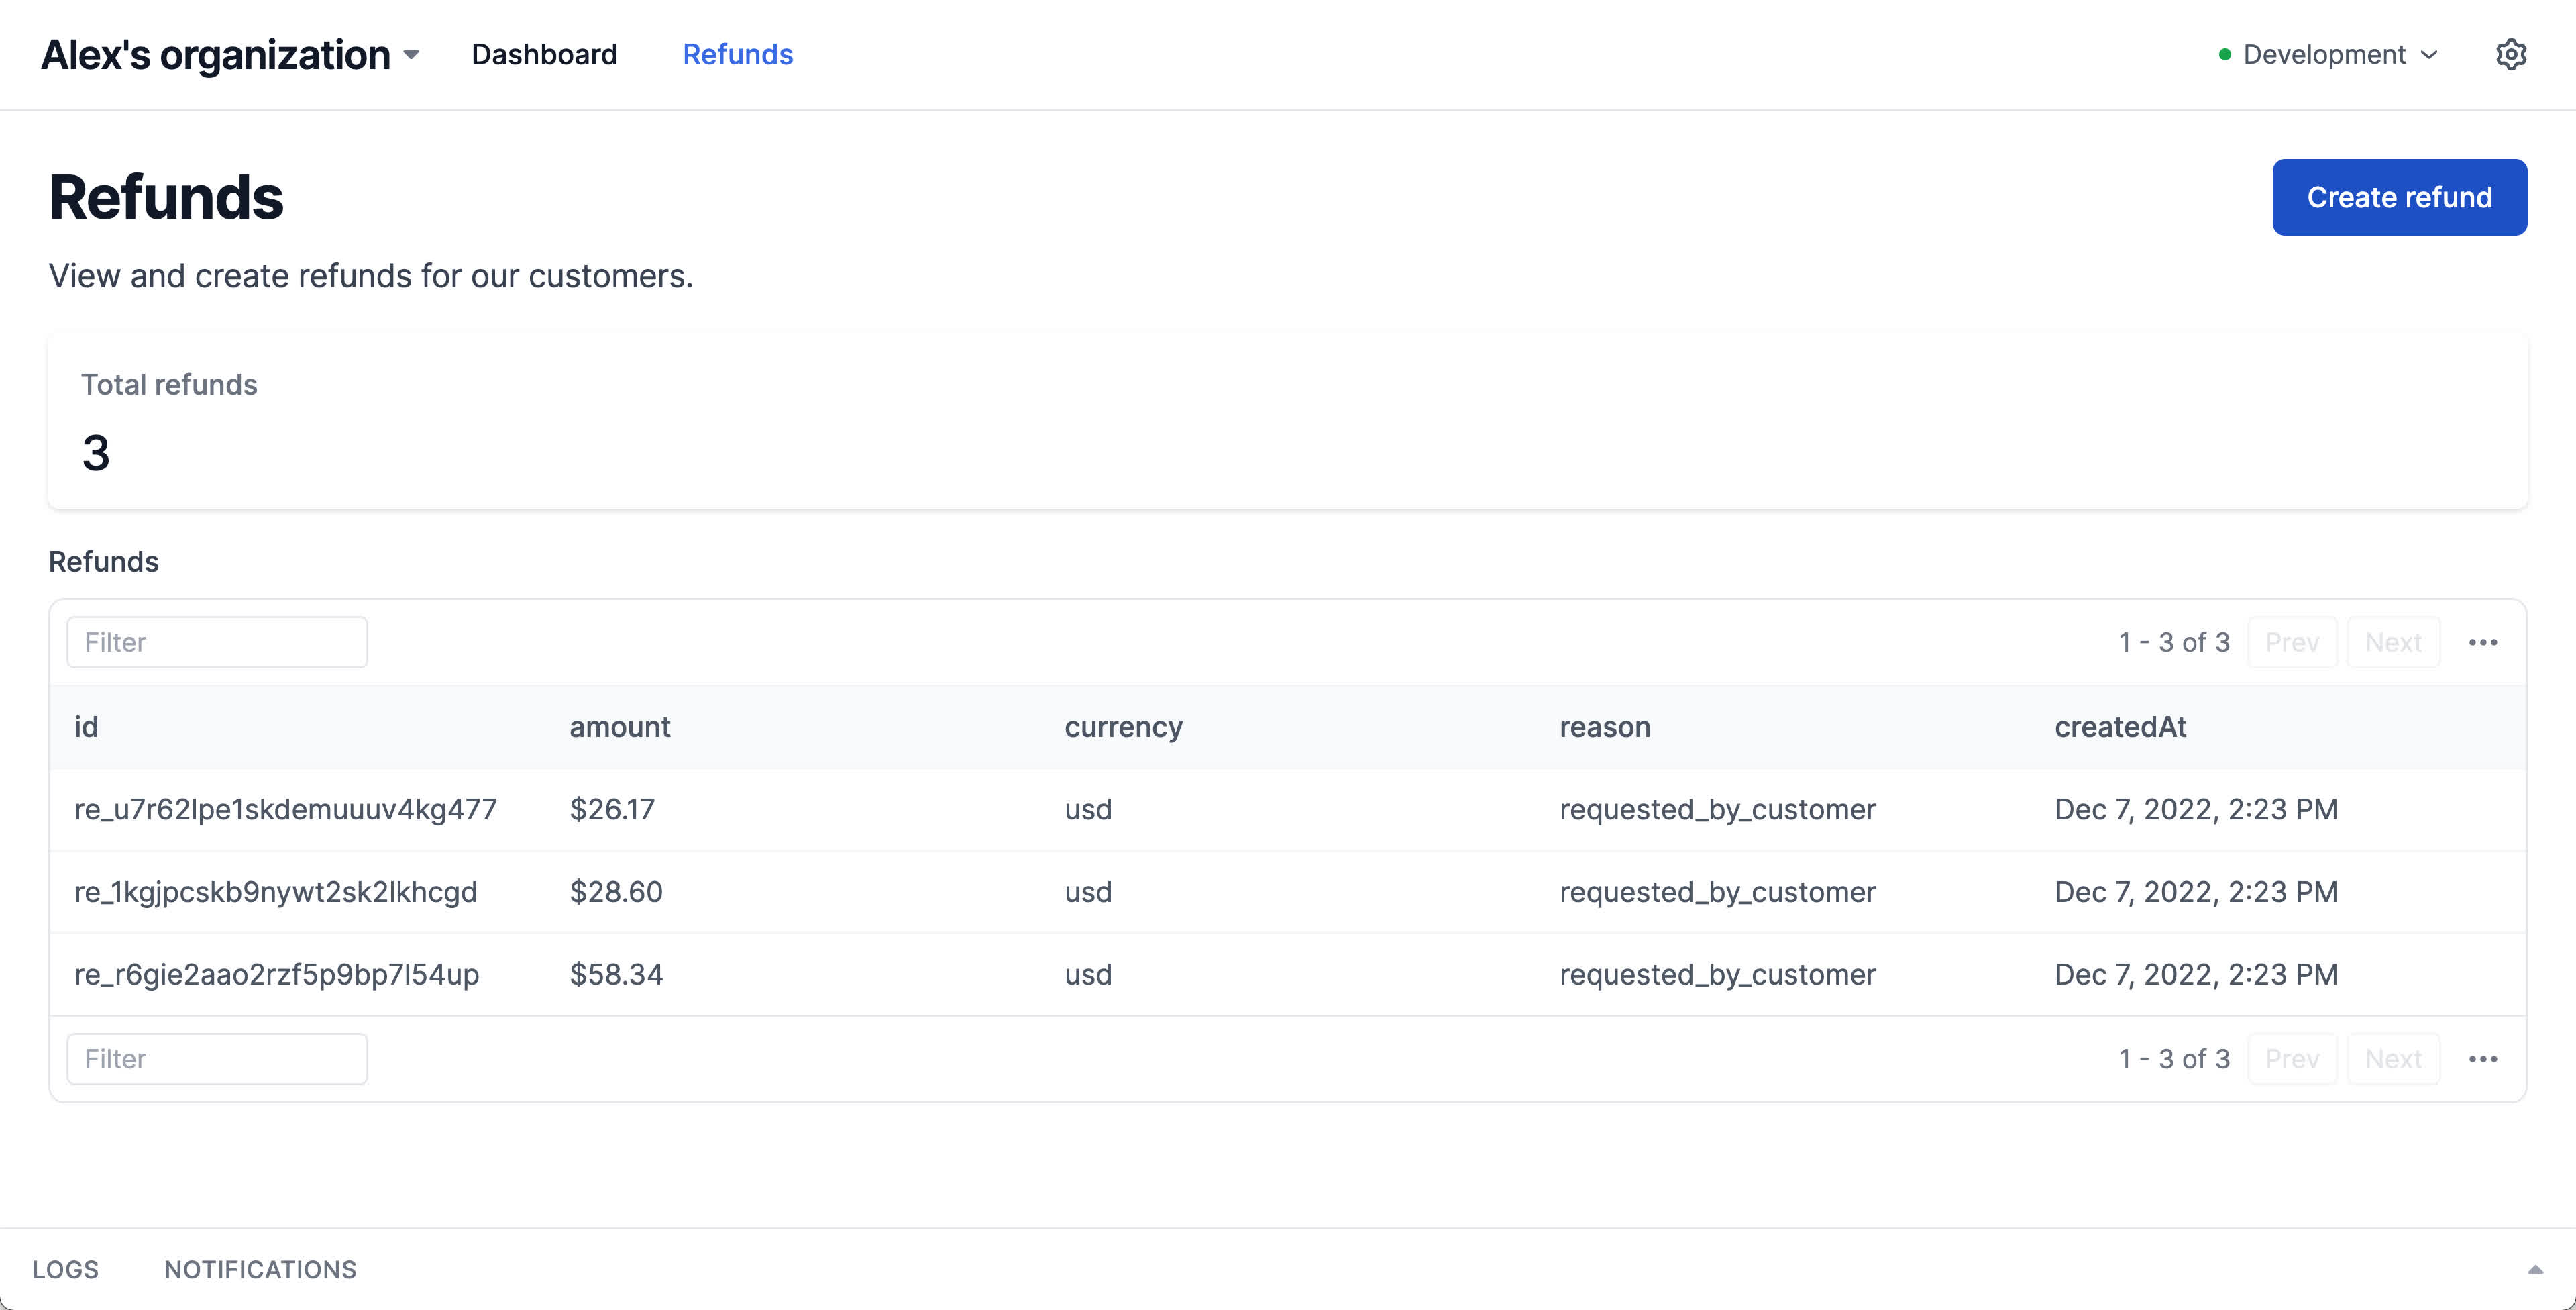The image size is (2576, 1310).
Task: Focus the top Filter input field
Action: [x=217, y=642]
